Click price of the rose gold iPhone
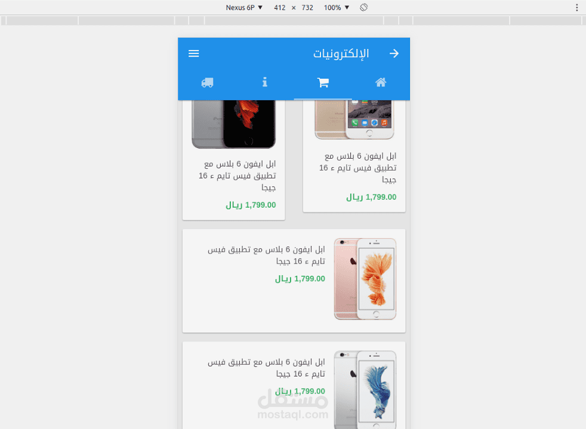The height and width of the screenshot is (429, 586). tap(300, 279)
